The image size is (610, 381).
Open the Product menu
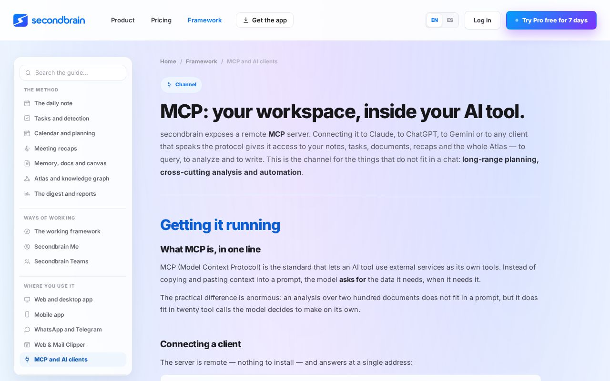[123, 20]
